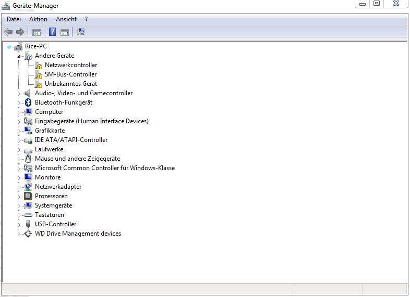Select the Tastaturen label
Image resolution: width=410 pixels, height=297 pixels.
pos(50,215)
